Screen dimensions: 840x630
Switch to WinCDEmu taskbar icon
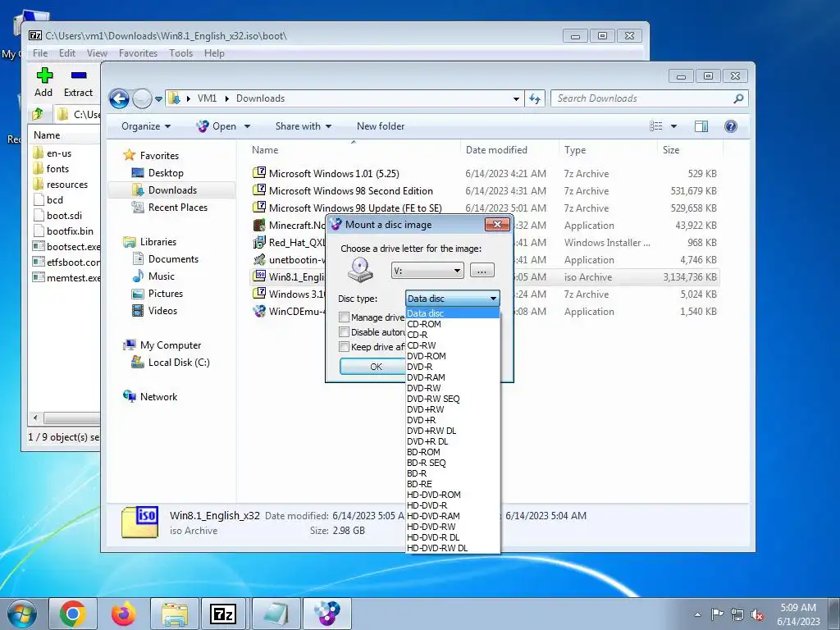[x=326, y=614]
